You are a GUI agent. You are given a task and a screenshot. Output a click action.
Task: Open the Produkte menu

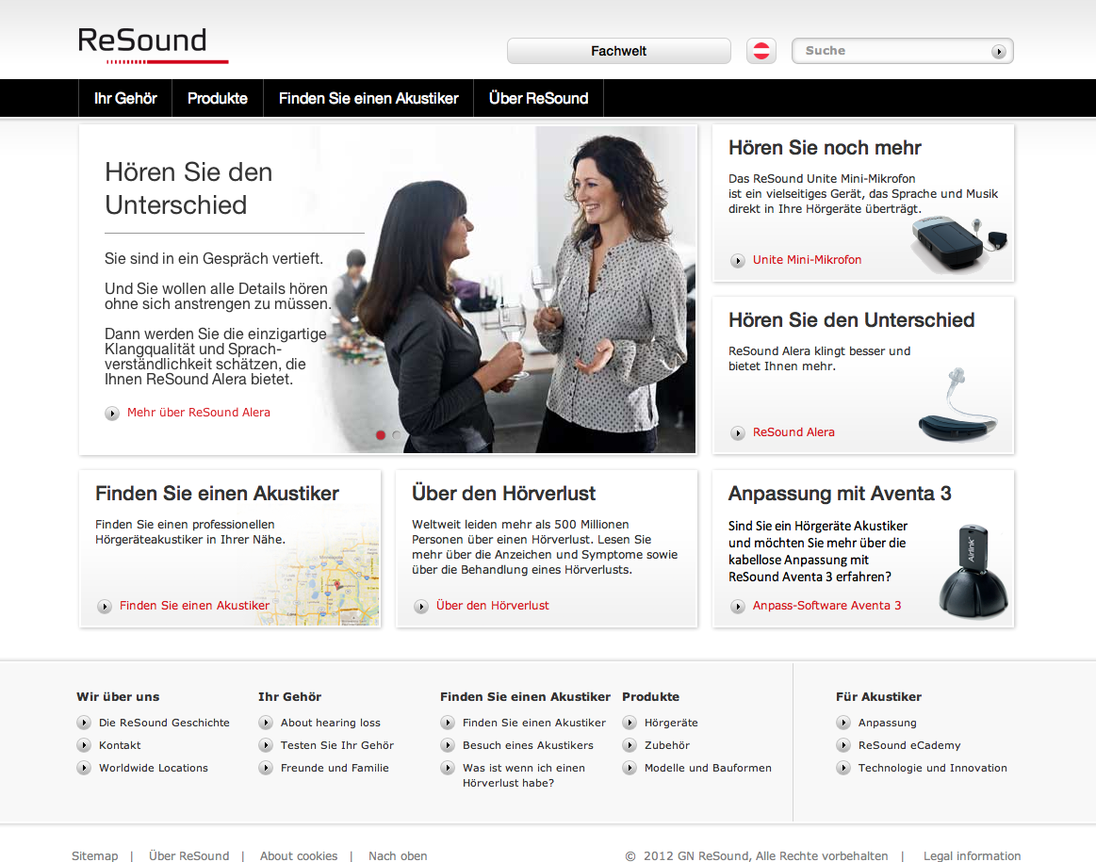(218, 99)
